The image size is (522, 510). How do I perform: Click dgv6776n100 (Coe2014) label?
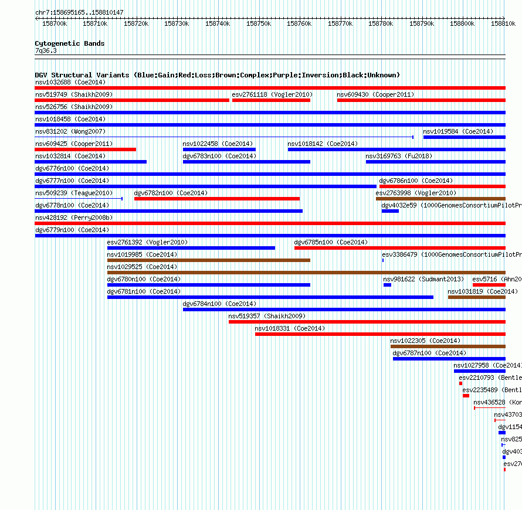coord(72,168)
